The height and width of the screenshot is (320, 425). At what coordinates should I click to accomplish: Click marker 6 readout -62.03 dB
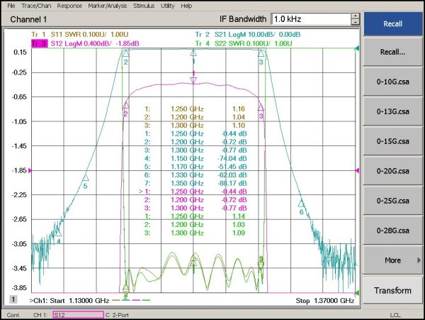pyautogui.click(x=232, y=175)
